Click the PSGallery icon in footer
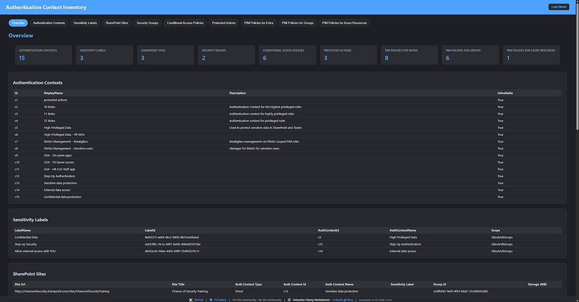This screenshot has height=302, width=579. coord(212,300)
